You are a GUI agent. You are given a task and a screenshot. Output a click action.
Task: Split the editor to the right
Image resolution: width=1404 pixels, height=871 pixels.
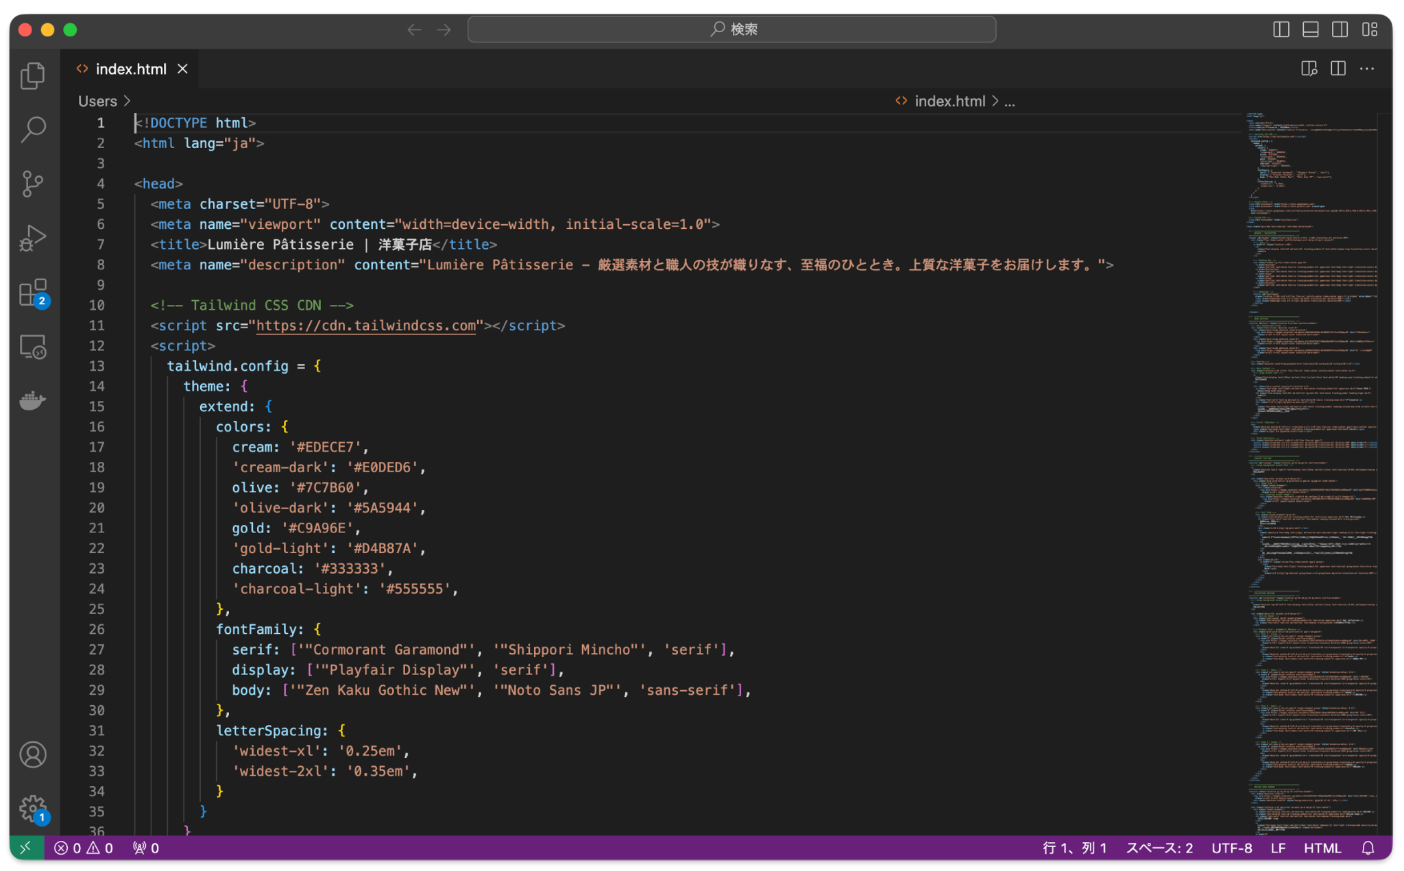[1338, 69]
